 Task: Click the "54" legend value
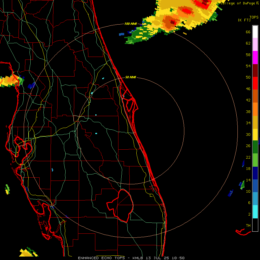coord(248,66)
